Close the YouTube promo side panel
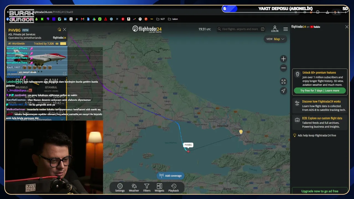This screenshot has width=354, height=199. [x=347, y=27]
